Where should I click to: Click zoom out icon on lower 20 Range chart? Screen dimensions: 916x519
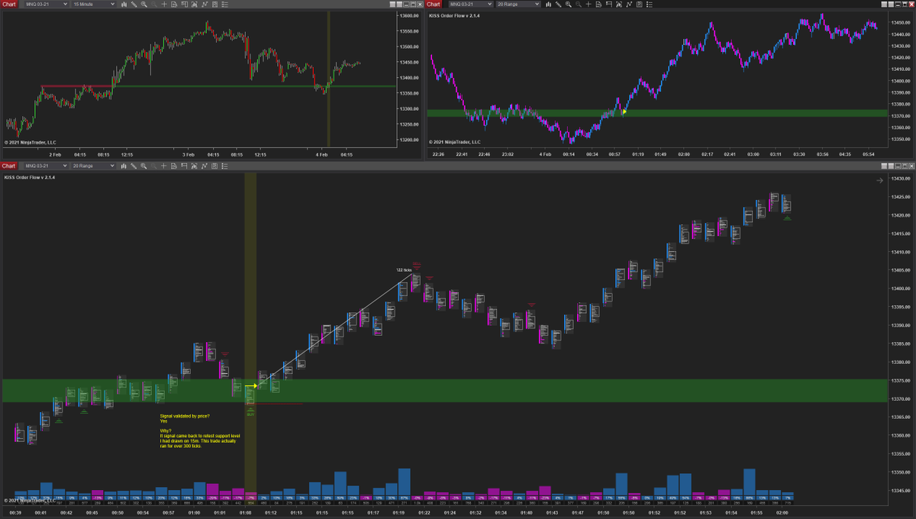coord(153,166)
